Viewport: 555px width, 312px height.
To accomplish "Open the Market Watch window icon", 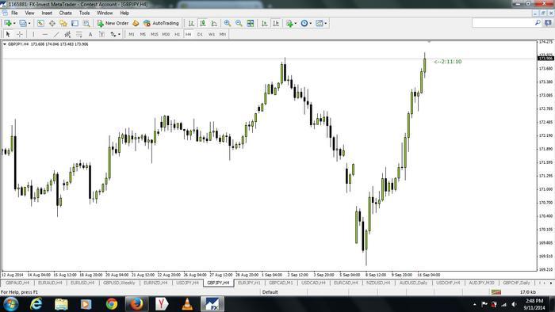I will coord(40,23).
